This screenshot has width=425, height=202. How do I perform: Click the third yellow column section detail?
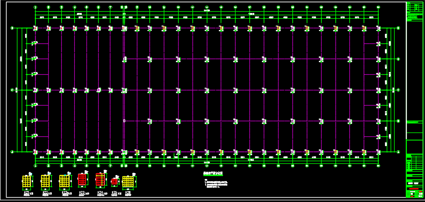[64, 181]
